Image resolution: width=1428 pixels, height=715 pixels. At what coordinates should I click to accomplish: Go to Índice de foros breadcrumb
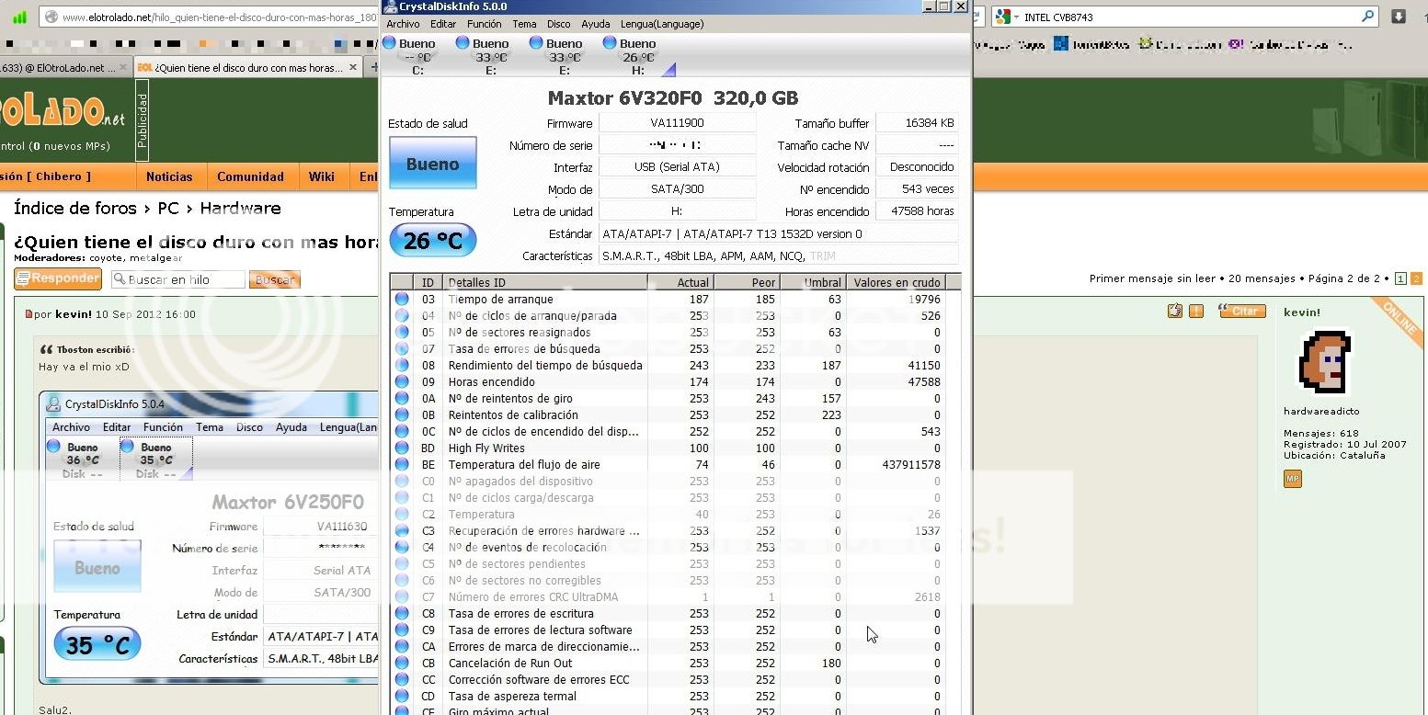[x=75, y=209]
